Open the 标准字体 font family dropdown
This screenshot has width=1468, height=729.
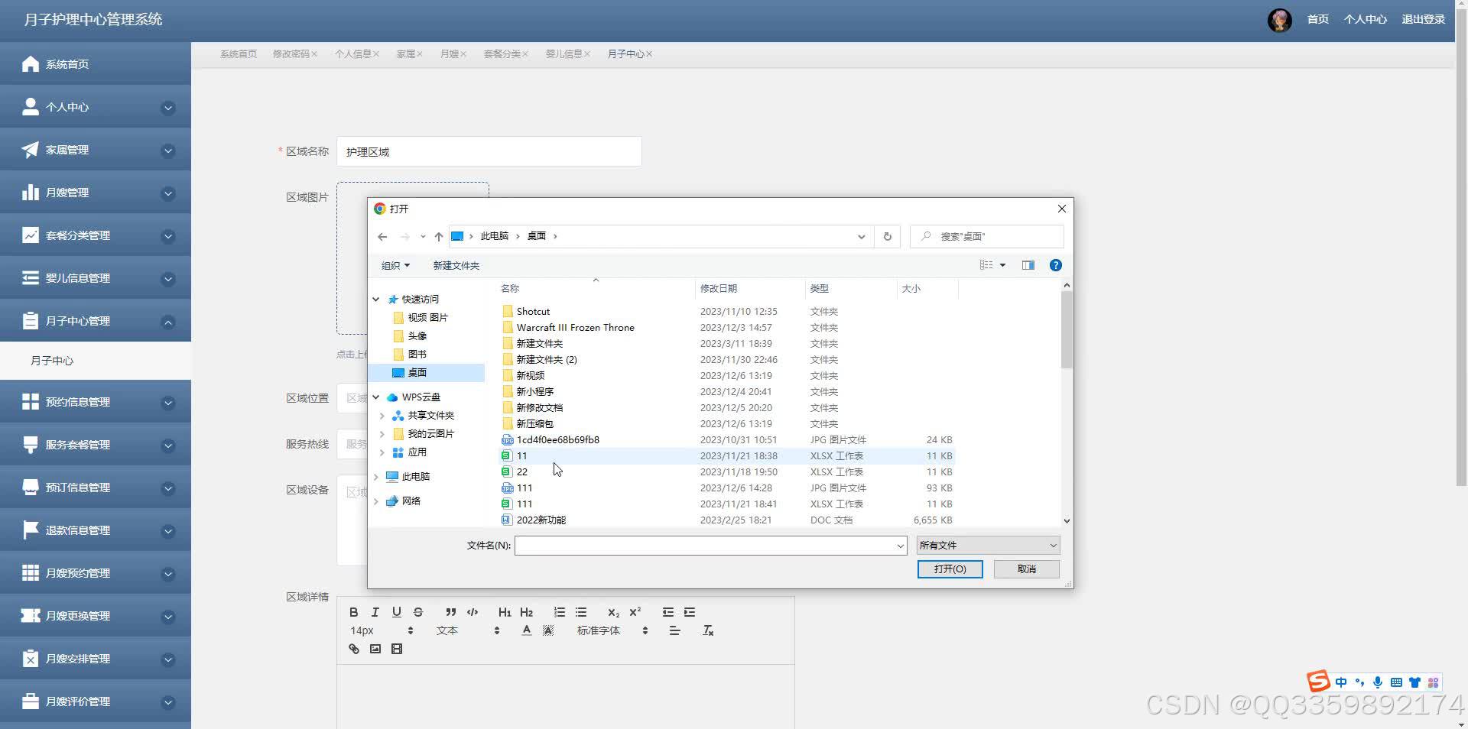[612, 630]
